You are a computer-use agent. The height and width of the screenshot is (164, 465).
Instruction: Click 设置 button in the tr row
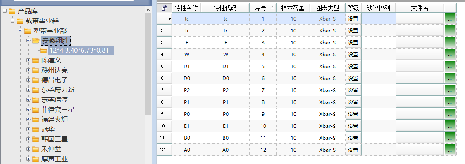point(353,31)
